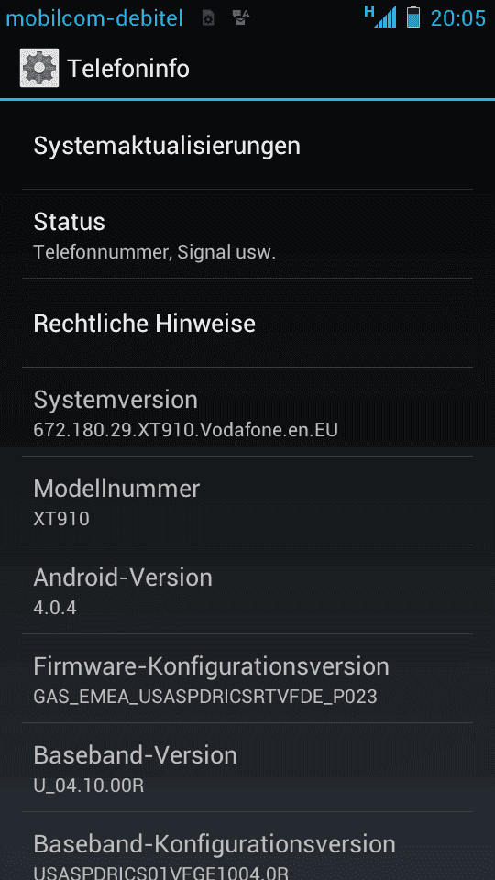Open Status for phone number and signal
The image size is (495, 880).
247,234
